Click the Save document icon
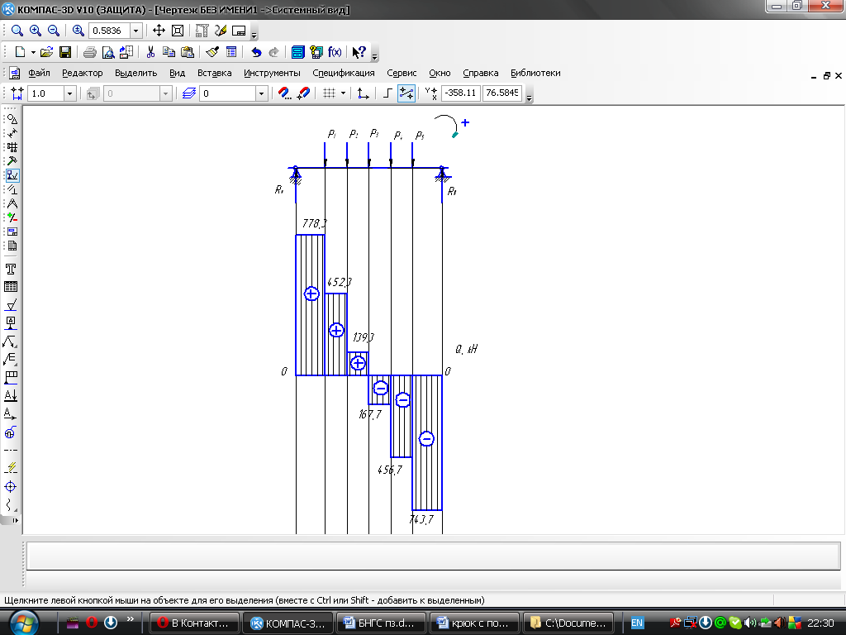The height and width of the screenshot is (635, 846). click(65, 52)
